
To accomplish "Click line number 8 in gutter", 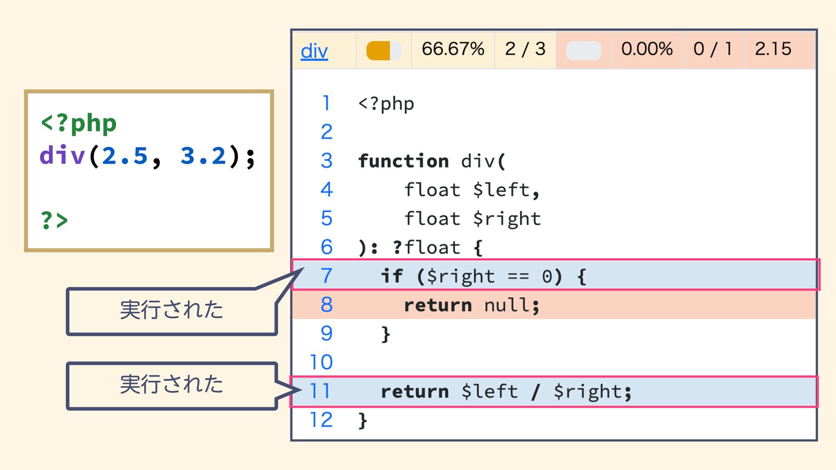I will tap(327, 305).
